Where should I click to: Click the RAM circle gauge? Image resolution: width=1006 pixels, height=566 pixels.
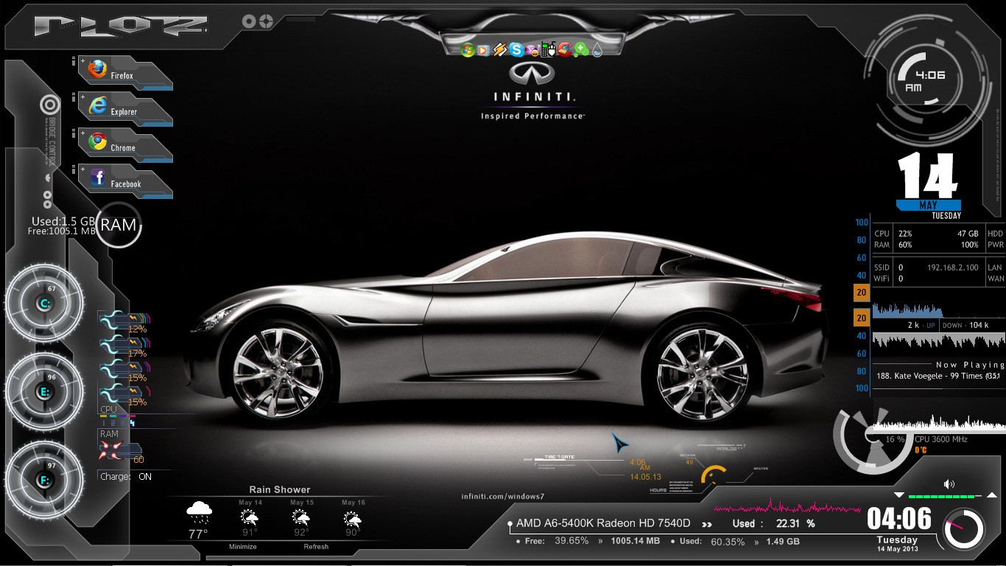[119, 225]
